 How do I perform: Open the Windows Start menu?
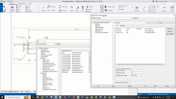pos(2,97)
